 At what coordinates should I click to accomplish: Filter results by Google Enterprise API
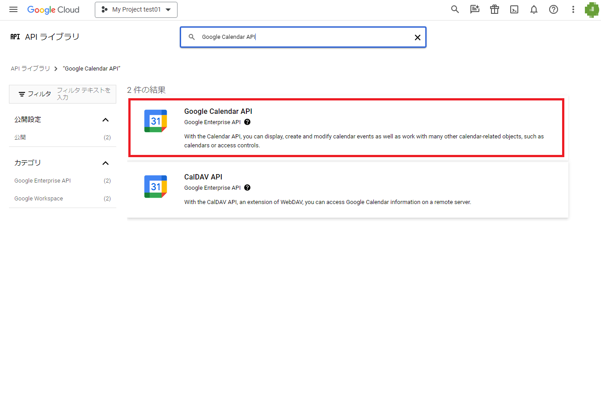point(42,180)
